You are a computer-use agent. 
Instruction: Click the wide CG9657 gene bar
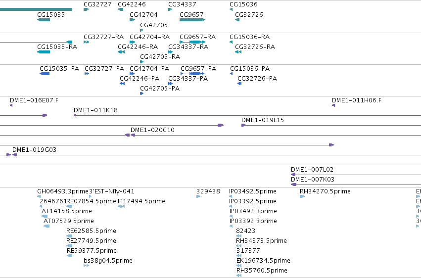tap(192, 20)
